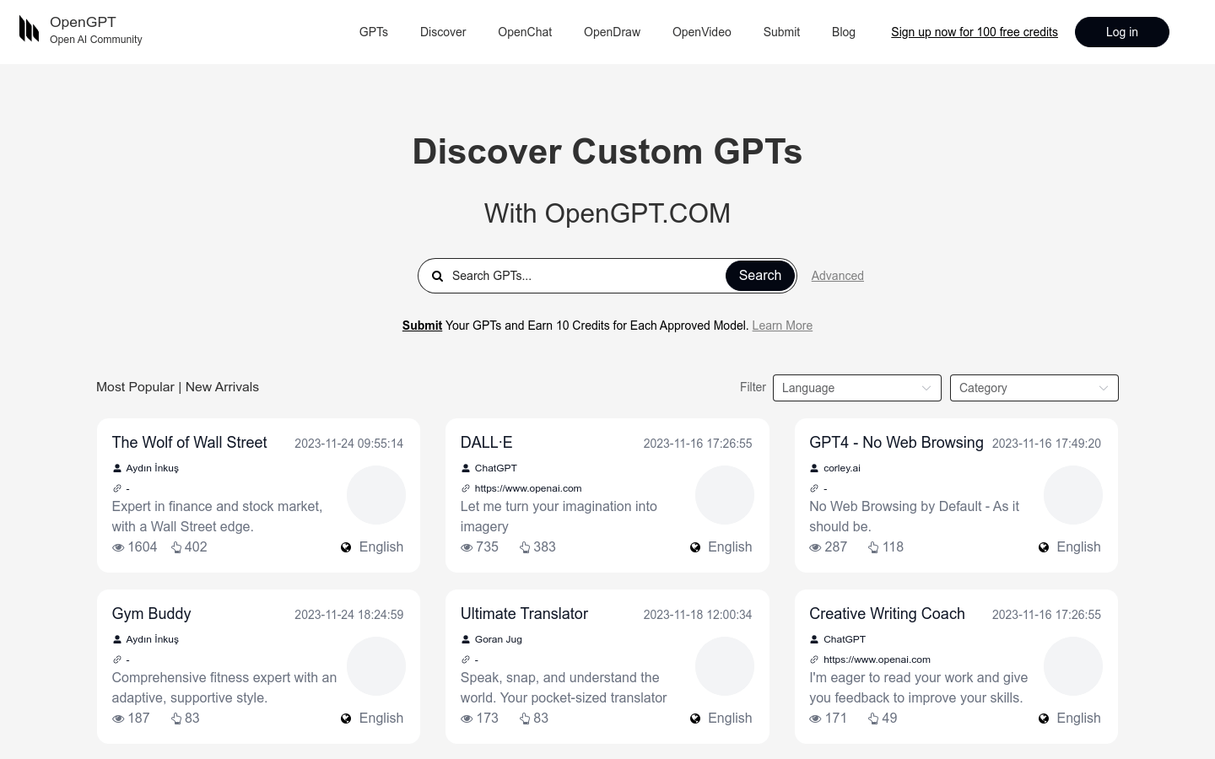Click the likes hand icon next to 49
The width and height of the screenshot is (1215, 759).
(x=873, y=719)
